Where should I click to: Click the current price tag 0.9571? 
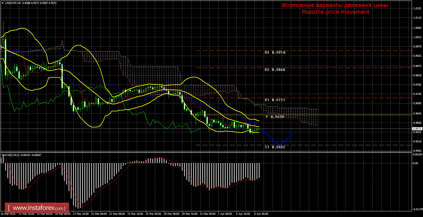click(x=416, y=129)
